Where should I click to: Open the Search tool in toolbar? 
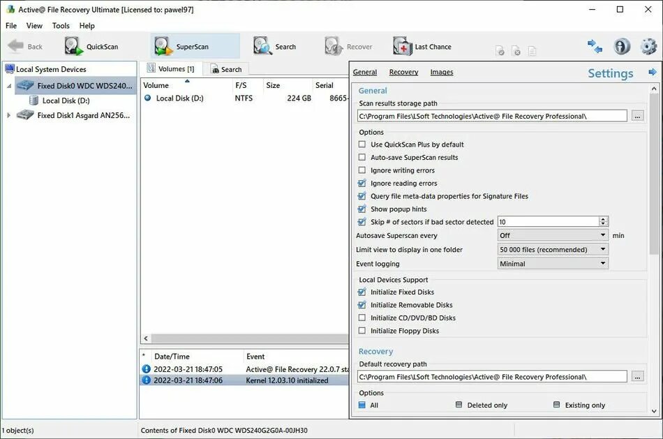(x=275, y=47)
